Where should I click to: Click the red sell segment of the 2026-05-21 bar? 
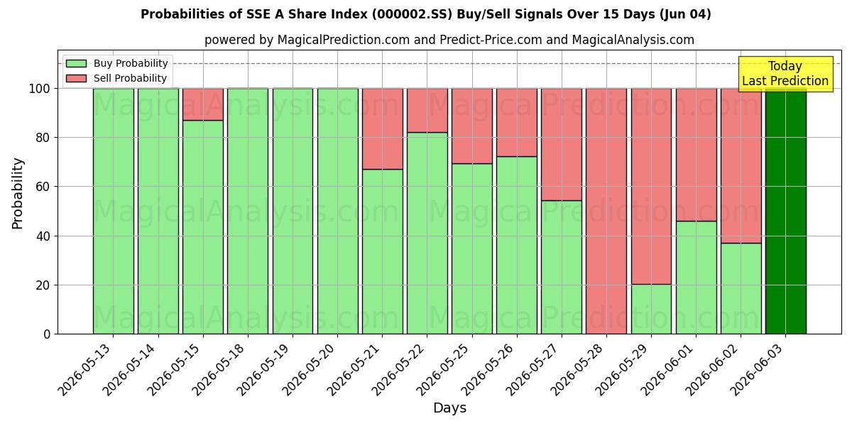click(x=383, y=129)
